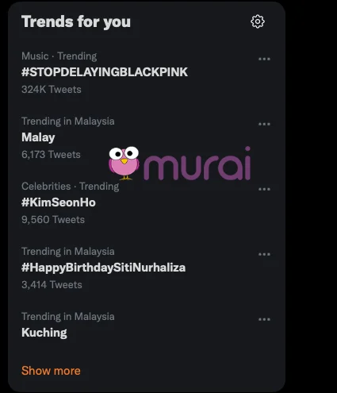Click the murai purple wordmark

pos(197,164)
